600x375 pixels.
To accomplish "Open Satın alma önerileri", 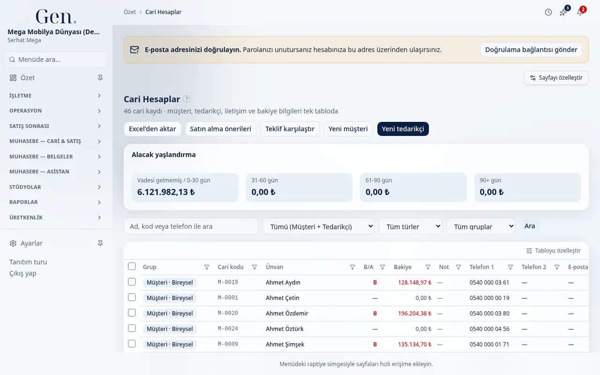I will click(x=220, y=129).
